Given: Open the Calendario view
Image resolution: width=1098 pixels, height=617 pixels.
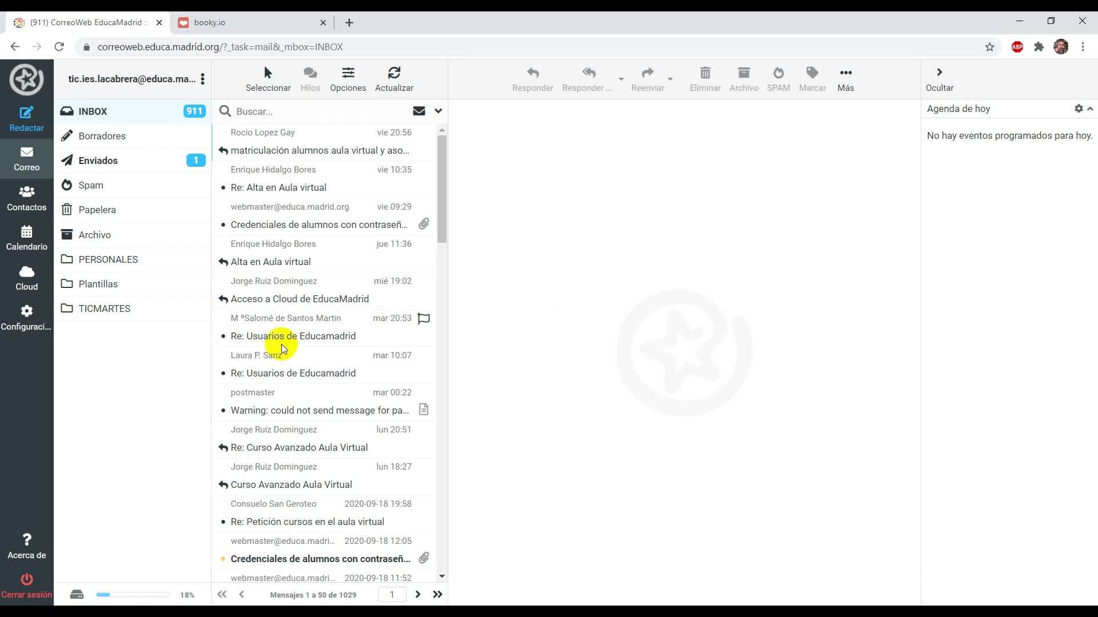Looking at the screenshot, I should tap(26, 238).
